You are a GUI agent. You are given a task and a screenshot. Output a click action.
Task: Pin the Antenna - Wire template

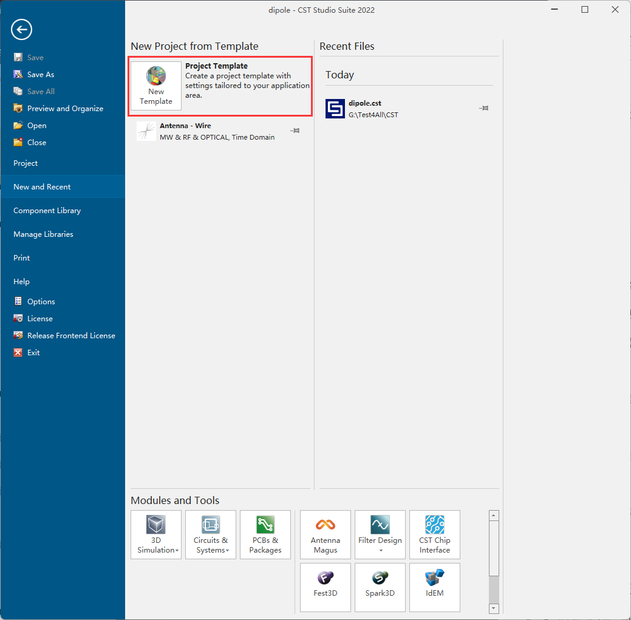[295, 131]
